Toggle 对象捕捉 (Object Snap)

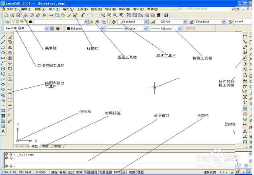(91, 172)
